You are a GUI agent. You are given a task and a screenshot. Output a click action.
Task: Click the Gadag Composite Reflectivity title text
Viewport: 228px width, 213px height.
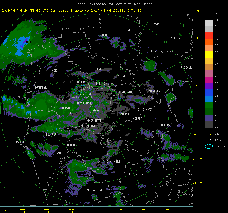[x=114, y=4]
